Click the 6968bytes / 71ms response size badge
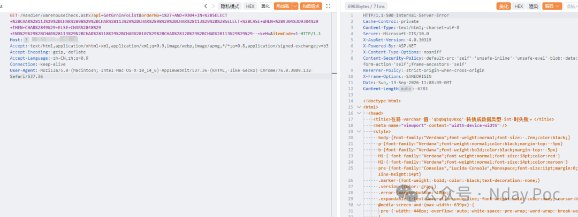 [x=367, y=6]
